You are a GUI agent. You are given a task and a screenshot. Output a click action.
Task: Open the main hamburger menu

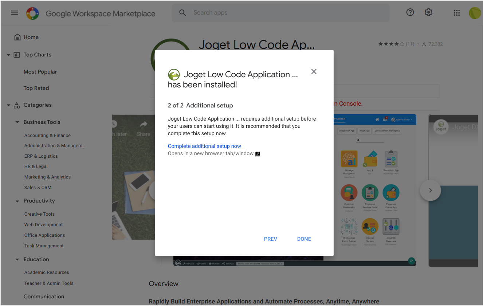click(x=14, y=13)
